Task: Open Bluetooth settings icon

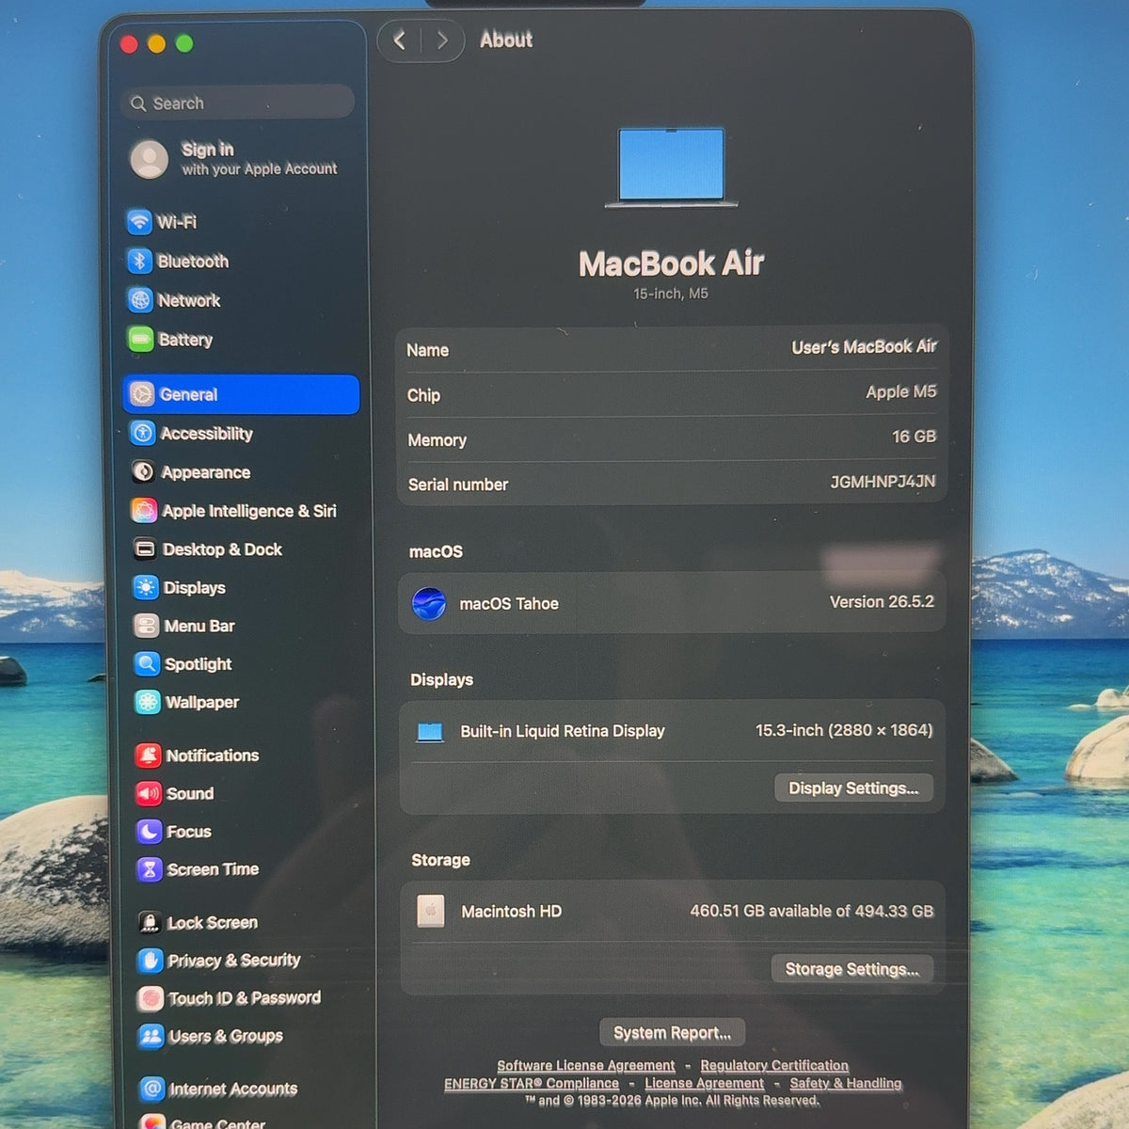Action: coord(139,261)
